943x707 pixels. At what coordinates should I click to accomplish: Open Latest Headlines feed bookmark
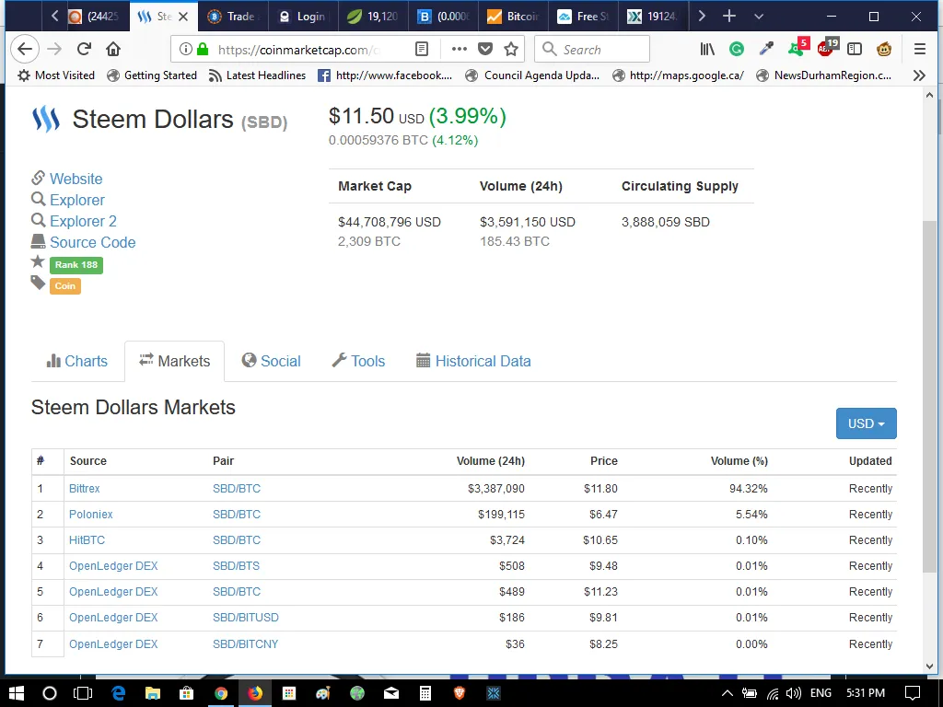(257, 75)
